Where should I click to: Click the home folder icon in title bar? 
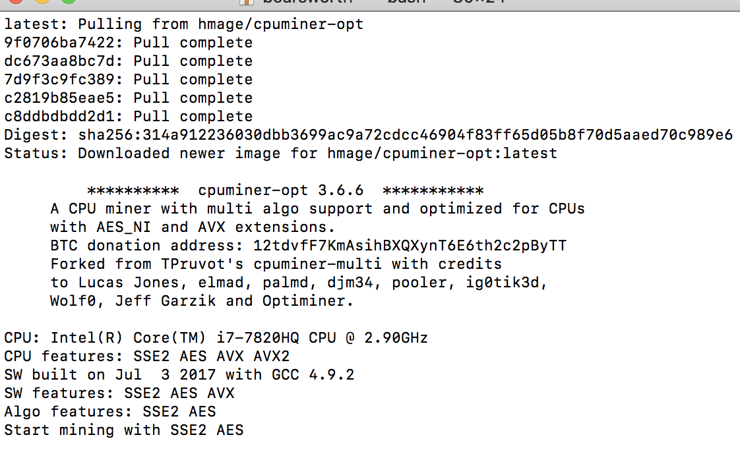245,2
